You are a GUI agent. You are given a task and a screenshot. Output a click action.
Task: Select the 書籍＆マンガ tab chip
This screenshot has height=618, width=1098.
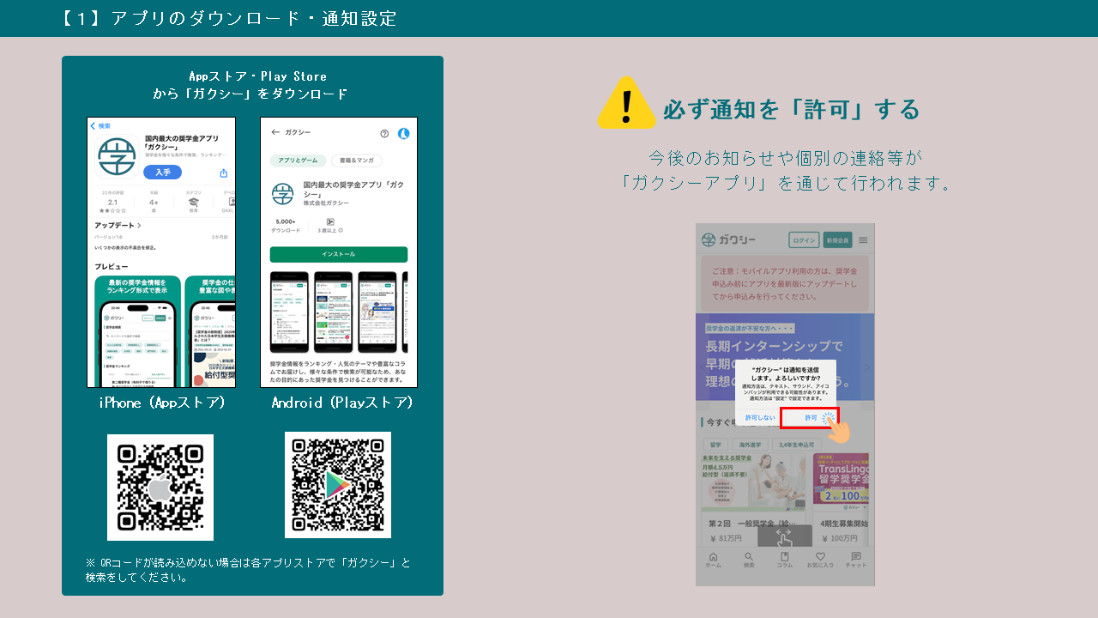pos(356,161)
